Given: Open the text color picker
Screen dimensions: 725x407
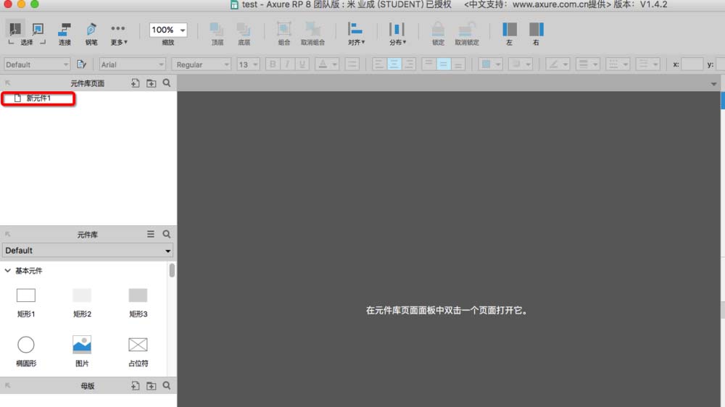Looking at the screenshot, I should 327,64.
